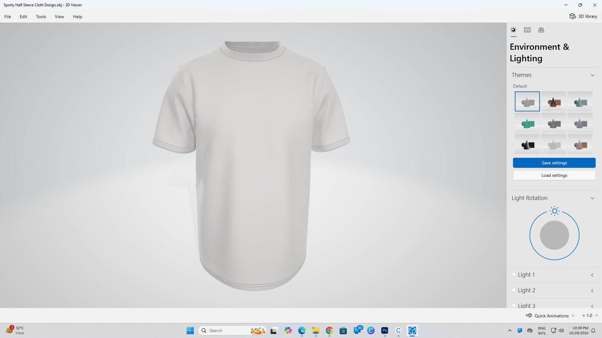Image resolution: width=602 pixels, height=338 pixels.
Task: Open Canva from the taskbar
Action: tap(371, 330)
